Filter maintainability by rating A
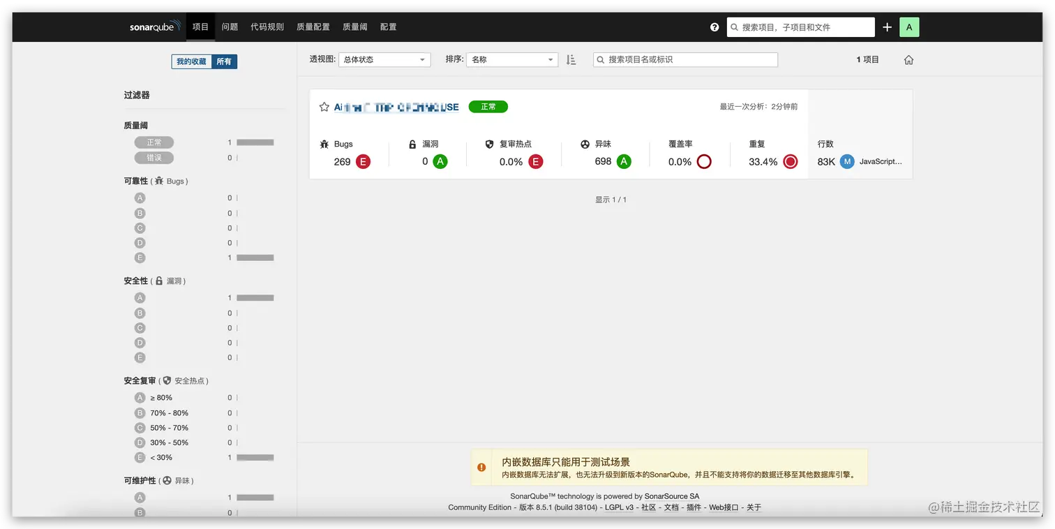The image size is (1055, 529). [x=140, y=498]
